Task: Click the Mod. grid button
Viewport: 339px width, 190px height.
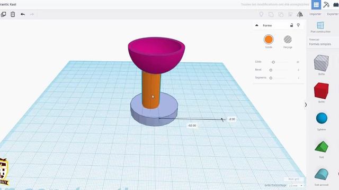Action: [293, 179]
